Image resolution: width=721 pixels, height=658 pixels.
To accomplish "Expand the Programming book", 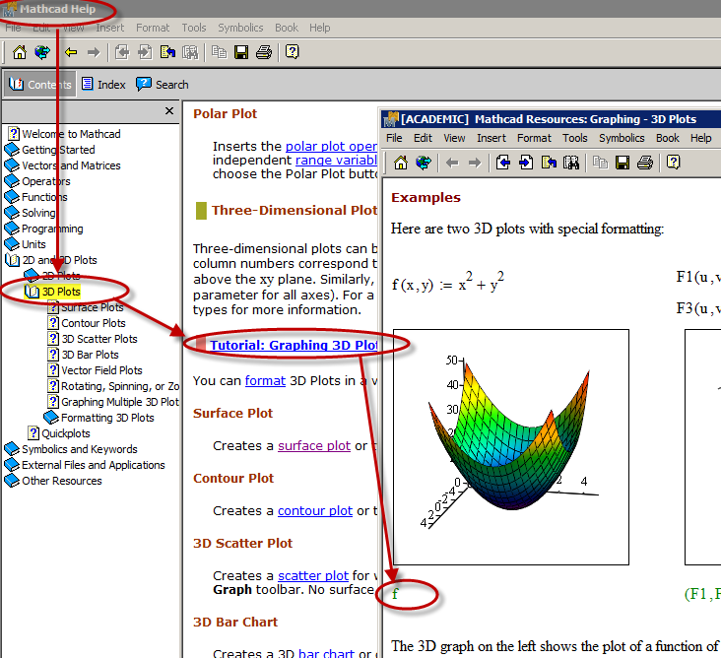I will tap(12, 229).
